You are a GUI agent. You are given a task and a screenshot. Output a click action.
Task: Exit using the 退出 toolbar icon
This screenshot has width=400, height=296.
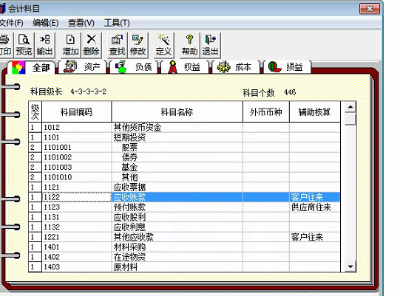pyautogui.click(x=210, y=45)
